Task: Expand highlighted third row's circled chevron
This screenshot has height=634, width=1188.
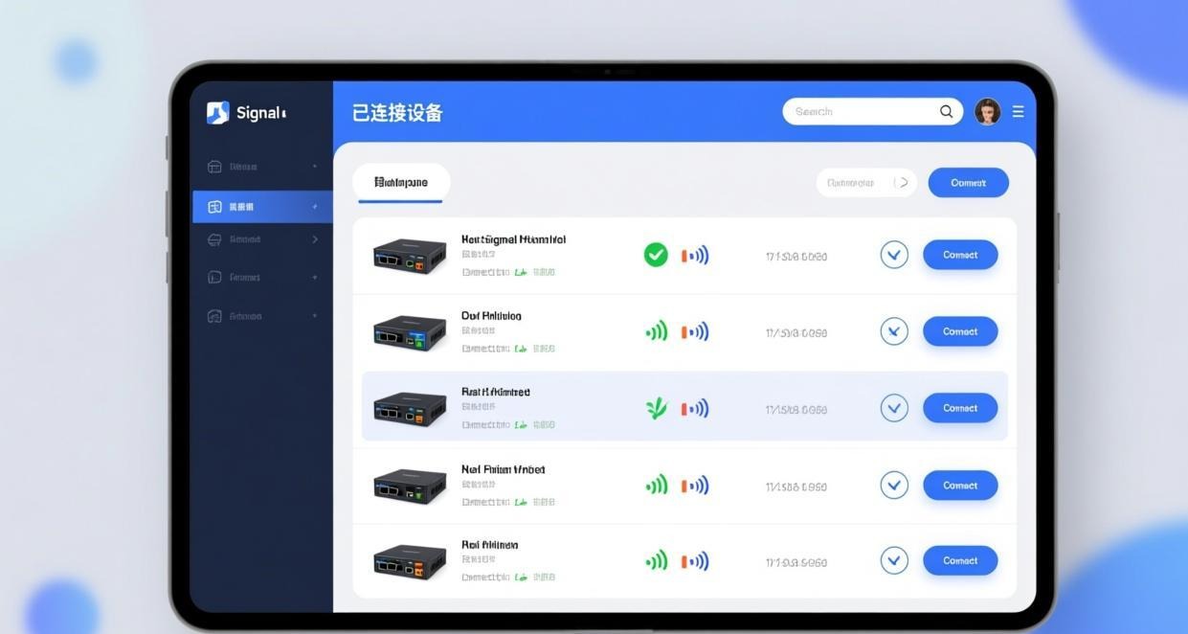Action: tap(894, 408)
